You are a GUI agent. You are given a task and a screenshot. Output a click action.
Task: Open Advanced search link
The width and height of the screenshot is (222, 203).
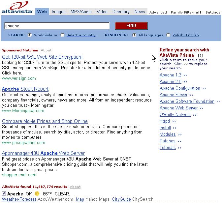[158, 12]
